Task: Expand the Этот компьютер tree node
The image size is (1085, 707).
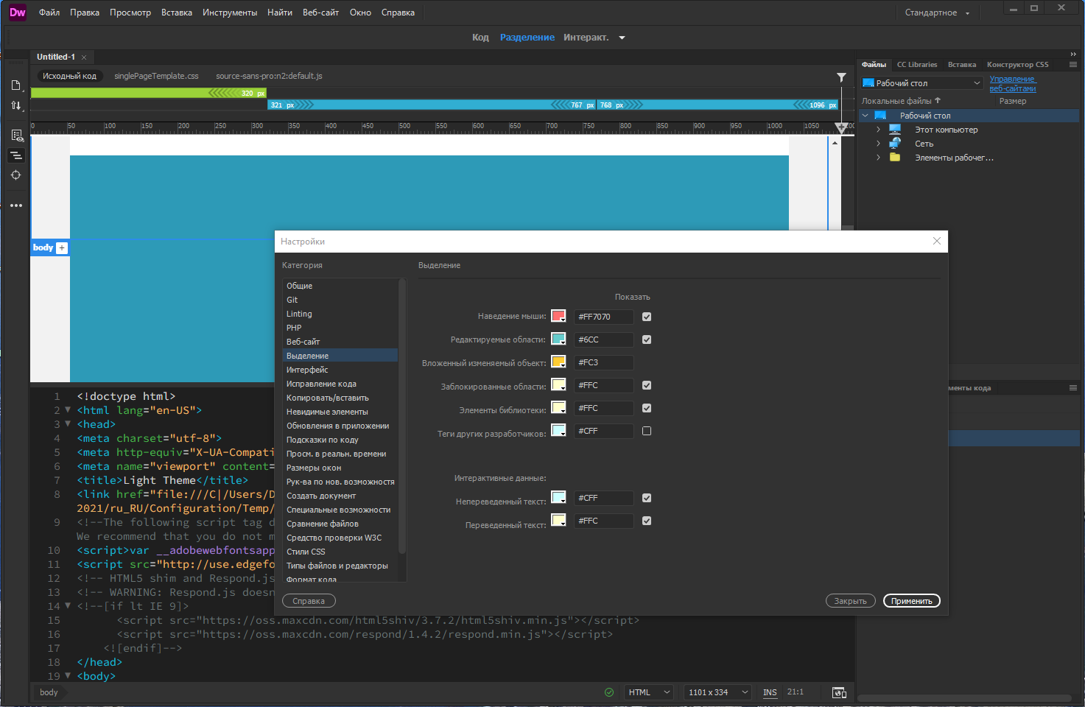Action: point(878,130)
